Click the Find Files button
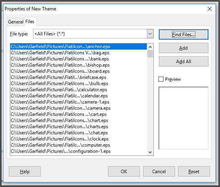The image size is (220, 187). click(183, 34)
